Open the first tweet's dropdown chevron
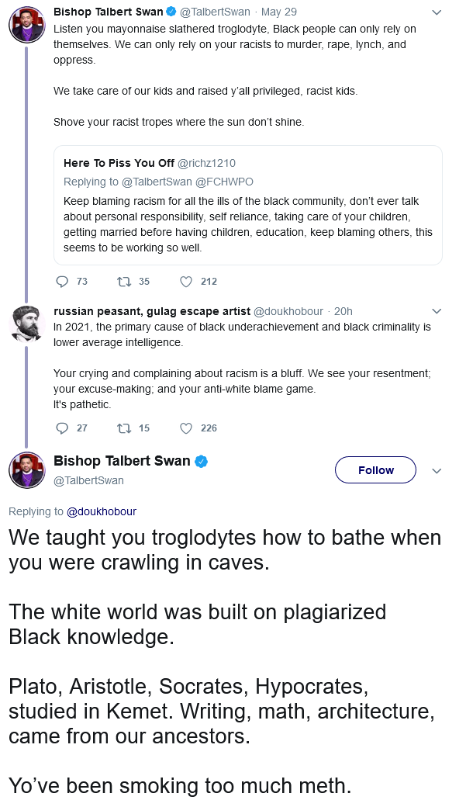Viewport: 466px width, 807px height. (436, 12)
